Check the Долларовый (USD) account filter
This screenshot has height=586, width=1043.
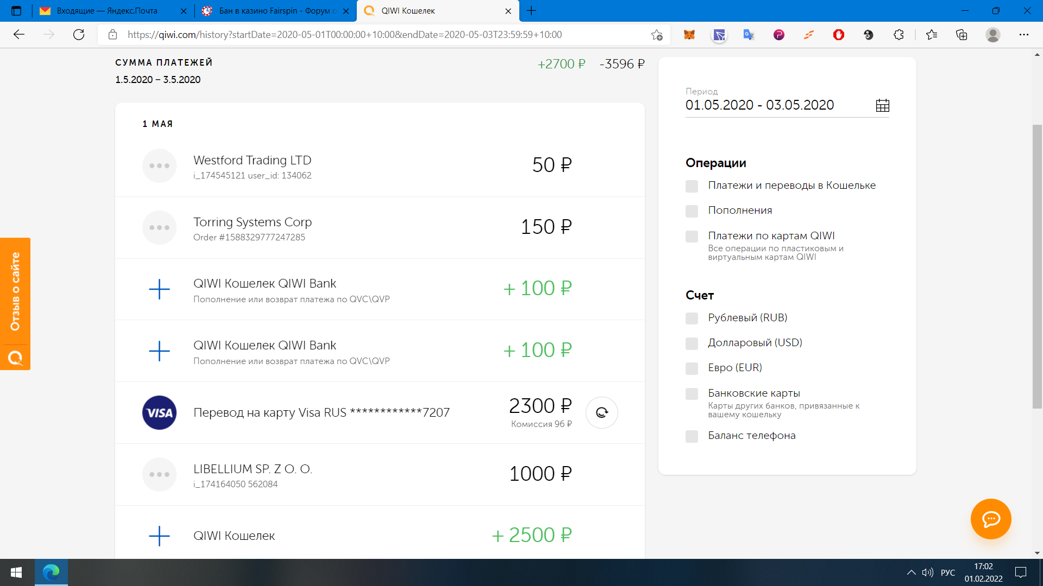[x=692, y=343]
